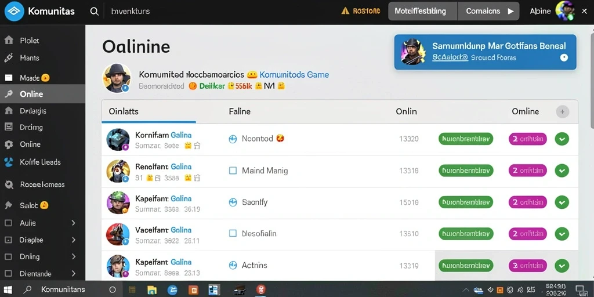Click the Cortana circle in taskbar
594x297 pixels.
pos(113,290)
